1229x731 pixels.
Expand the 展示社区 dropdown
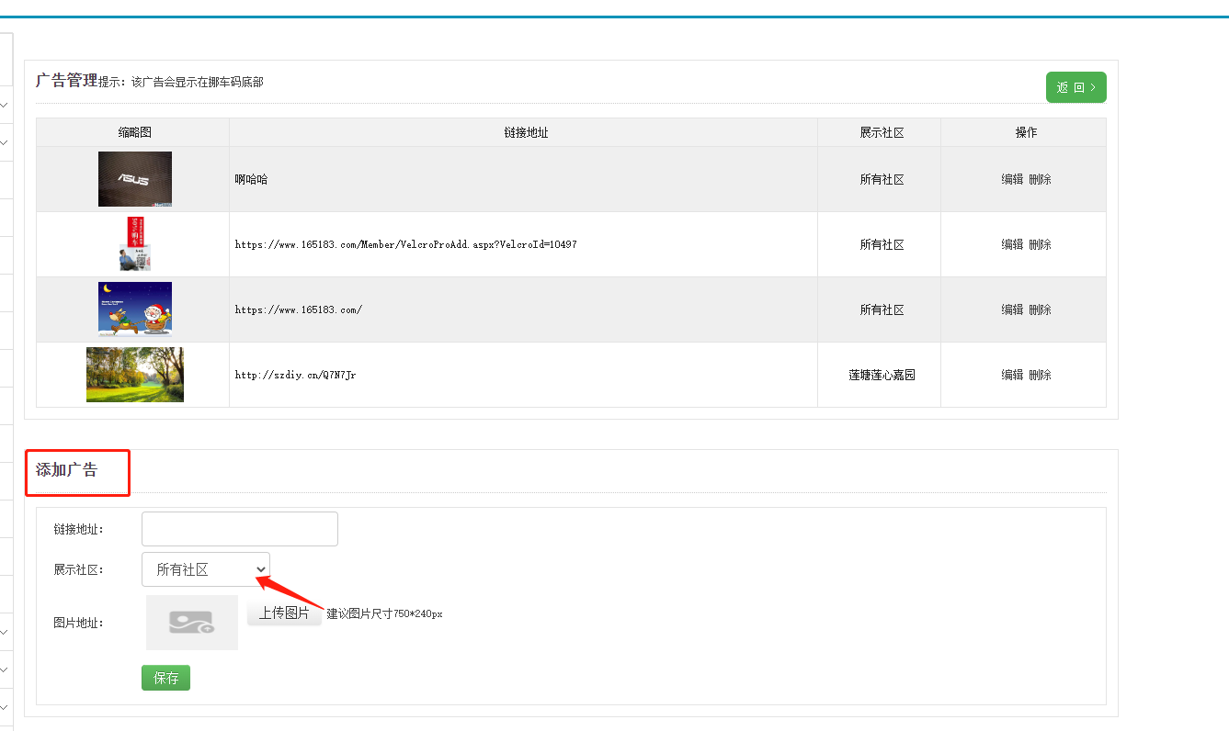(x=206, y=569)
